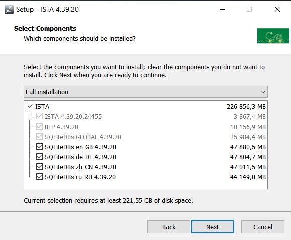Uncheck SQLiteDBs en-GB 4.39.20

coord(39,147)
